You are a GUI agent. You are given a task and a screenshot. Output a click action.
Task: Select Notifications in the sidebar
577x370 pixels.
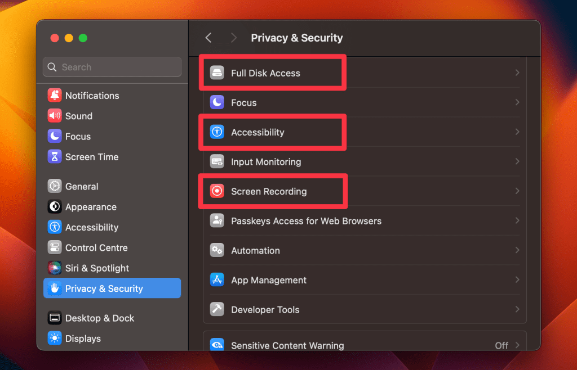(92, 96)
